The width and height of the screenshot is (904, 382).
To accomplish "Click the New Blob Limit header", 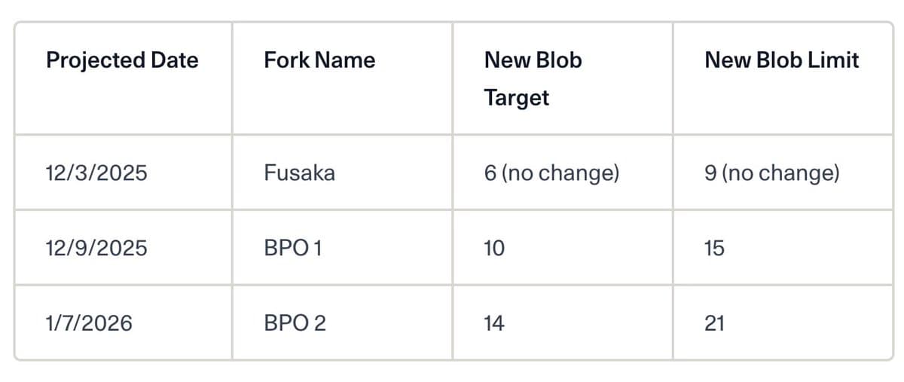I will pyautogui.click(x=781, y=60).
